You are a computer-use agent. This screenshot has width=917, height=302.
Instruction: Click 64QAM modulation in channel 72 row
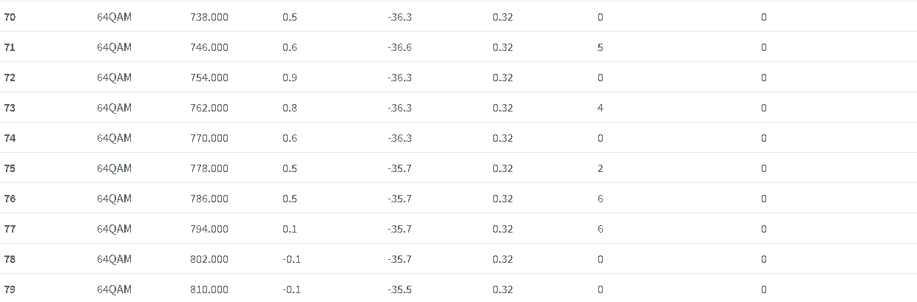(114, 78)
